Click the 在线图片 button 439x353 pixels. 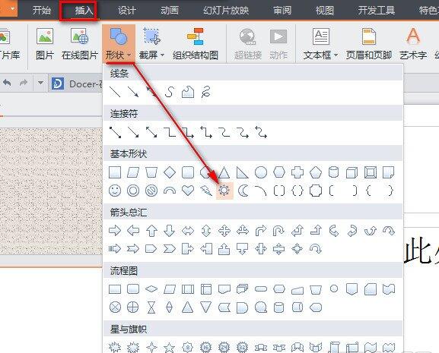(x=80, y=44)
